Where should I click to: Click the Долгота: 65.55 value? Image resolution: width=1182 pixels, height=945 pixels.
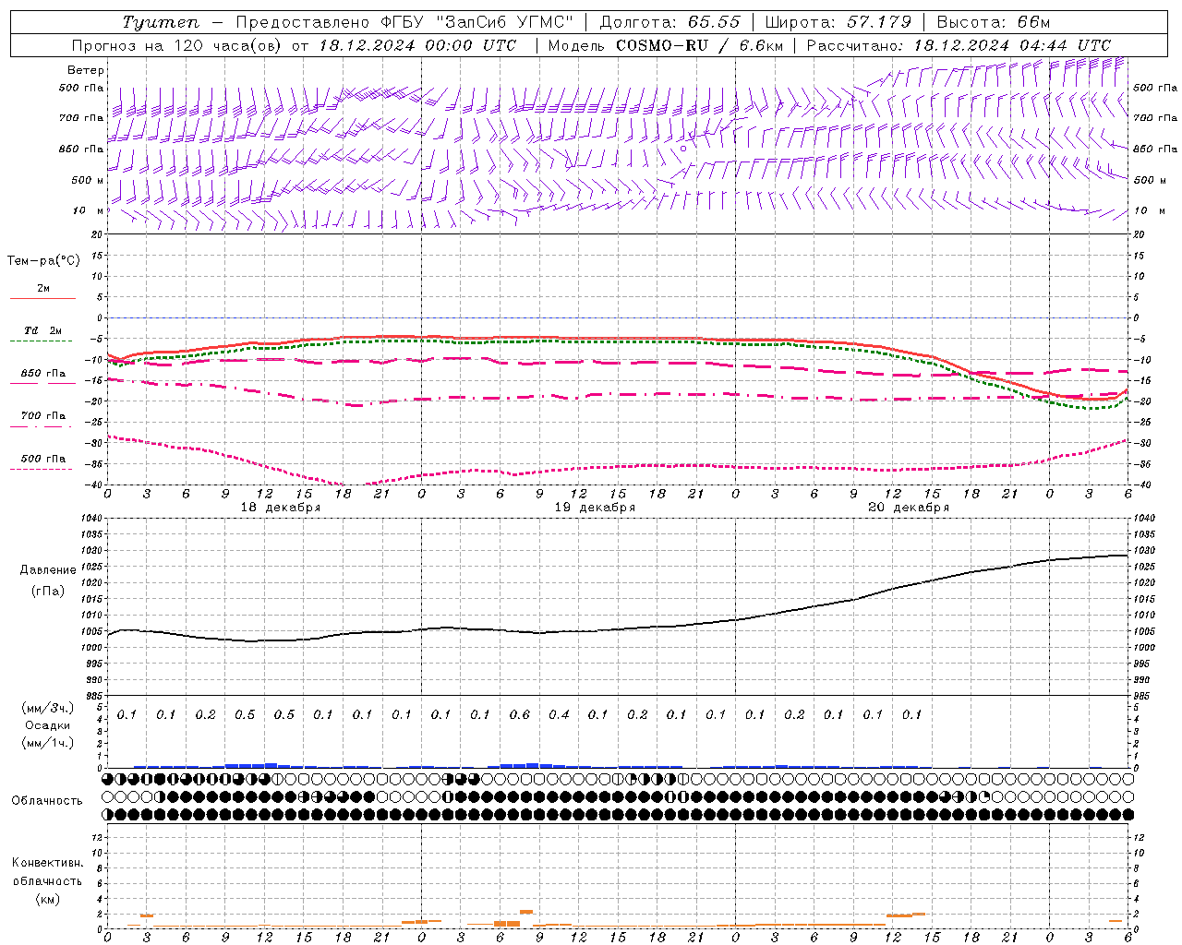coord(669,22)
